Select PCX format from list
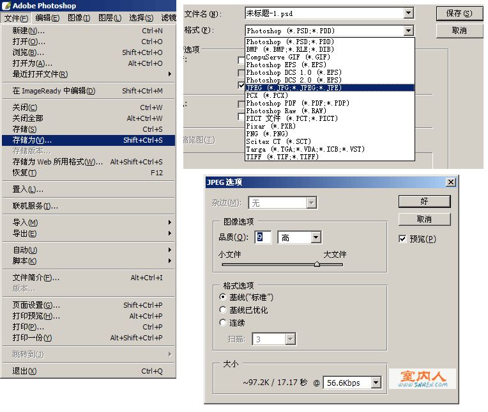Viewport: 488px width, 412px height. pyautogui.click(x=330, y=95)
